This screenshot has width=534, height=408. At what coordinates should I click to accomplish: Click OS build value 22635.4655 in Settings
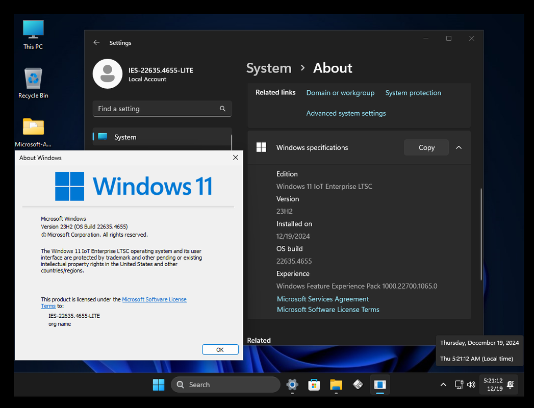click(294, 261)
